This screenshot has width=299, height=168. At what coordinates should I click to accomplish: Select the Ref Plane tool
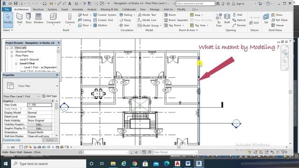tap(279, 20)
